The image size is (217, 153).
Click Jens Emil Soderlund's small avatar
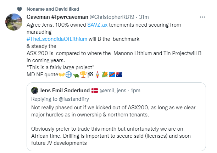point(35,90)
